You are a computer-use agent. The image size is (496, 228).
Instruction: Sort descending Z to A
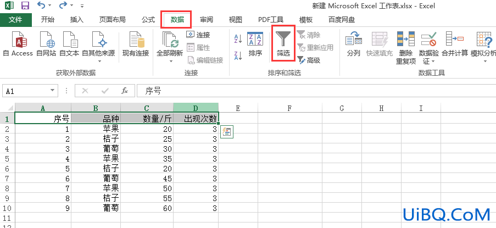coord(238,55)
